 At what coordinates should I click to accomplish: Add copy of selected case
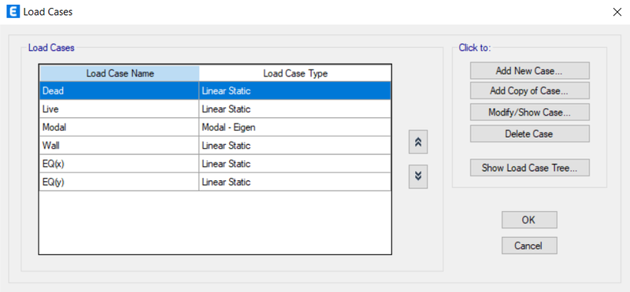(529, 91)
